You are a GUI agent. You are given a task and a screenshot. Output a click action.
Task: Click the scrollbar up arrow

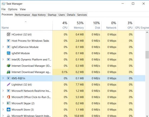[147, 32]
